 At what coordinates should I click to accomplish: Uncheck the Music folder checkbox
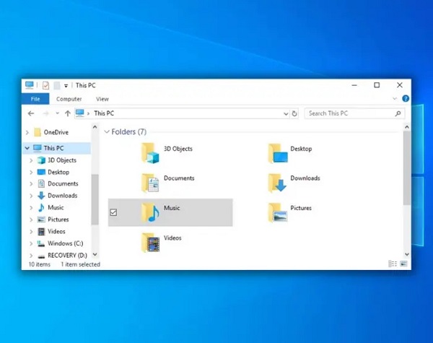click(x=113, y=212)
